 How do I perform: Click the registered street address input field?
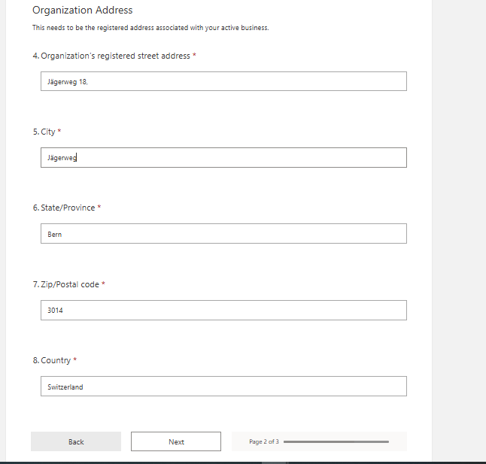pyautogui.click(x=223, y=81)
